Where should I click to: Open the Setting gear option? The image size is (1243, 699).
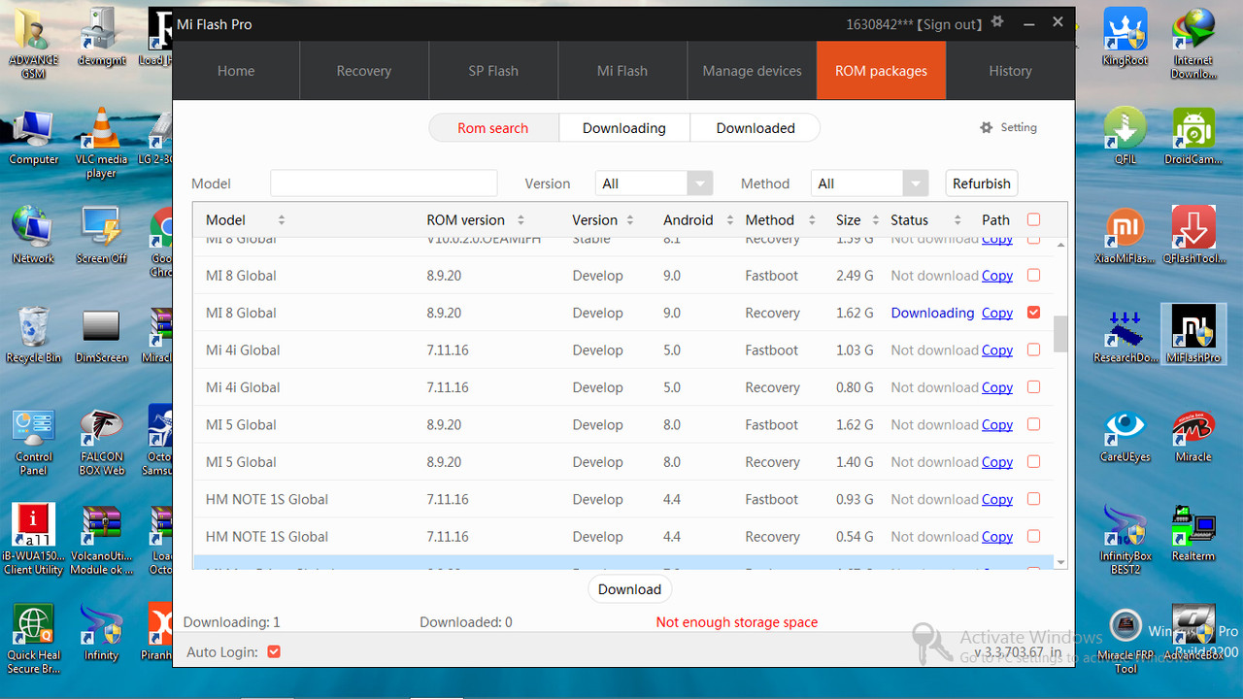1008,127
